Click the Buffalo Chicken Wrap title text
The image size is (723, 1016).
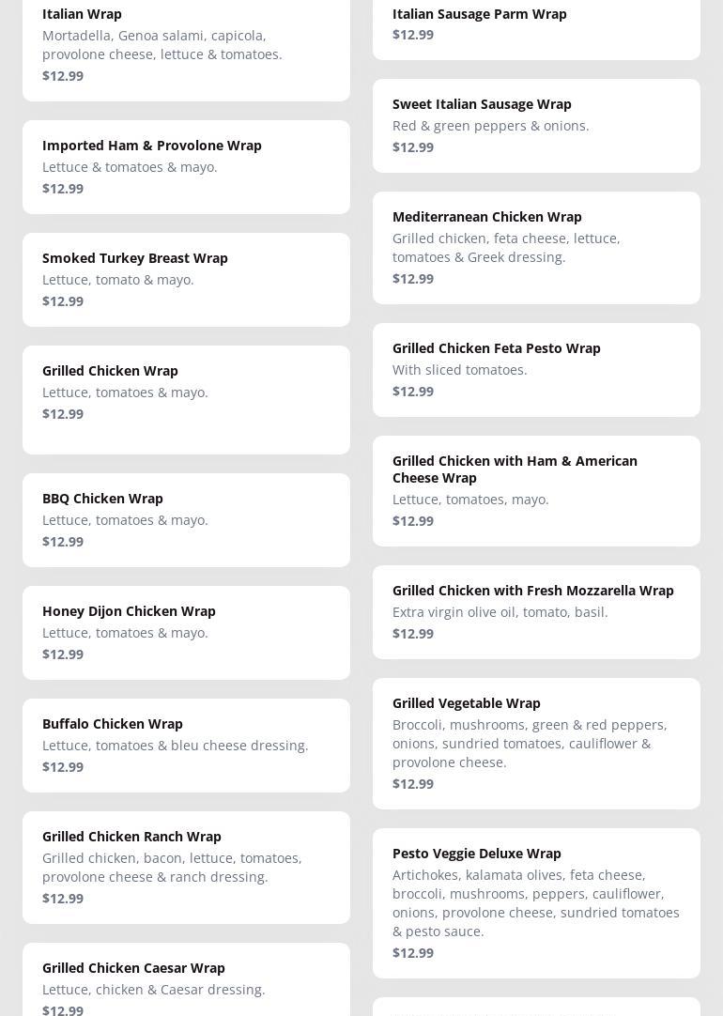pos(113,724)
